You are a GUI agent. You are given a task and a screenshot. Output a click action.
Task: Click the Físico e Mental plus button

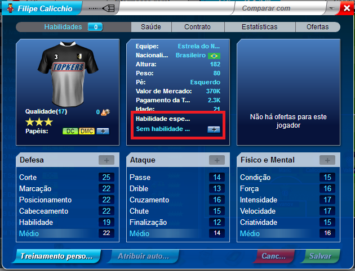(327, 160)
